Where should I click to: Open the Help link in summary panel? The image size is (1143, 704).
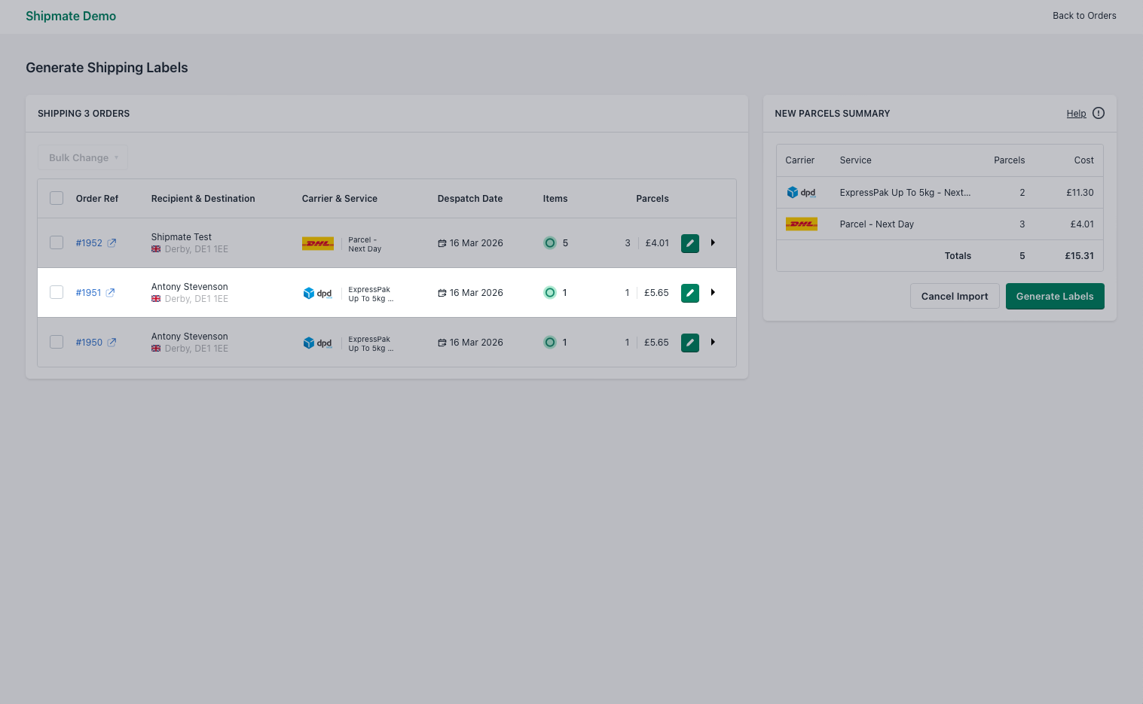tap(1076, 114)
